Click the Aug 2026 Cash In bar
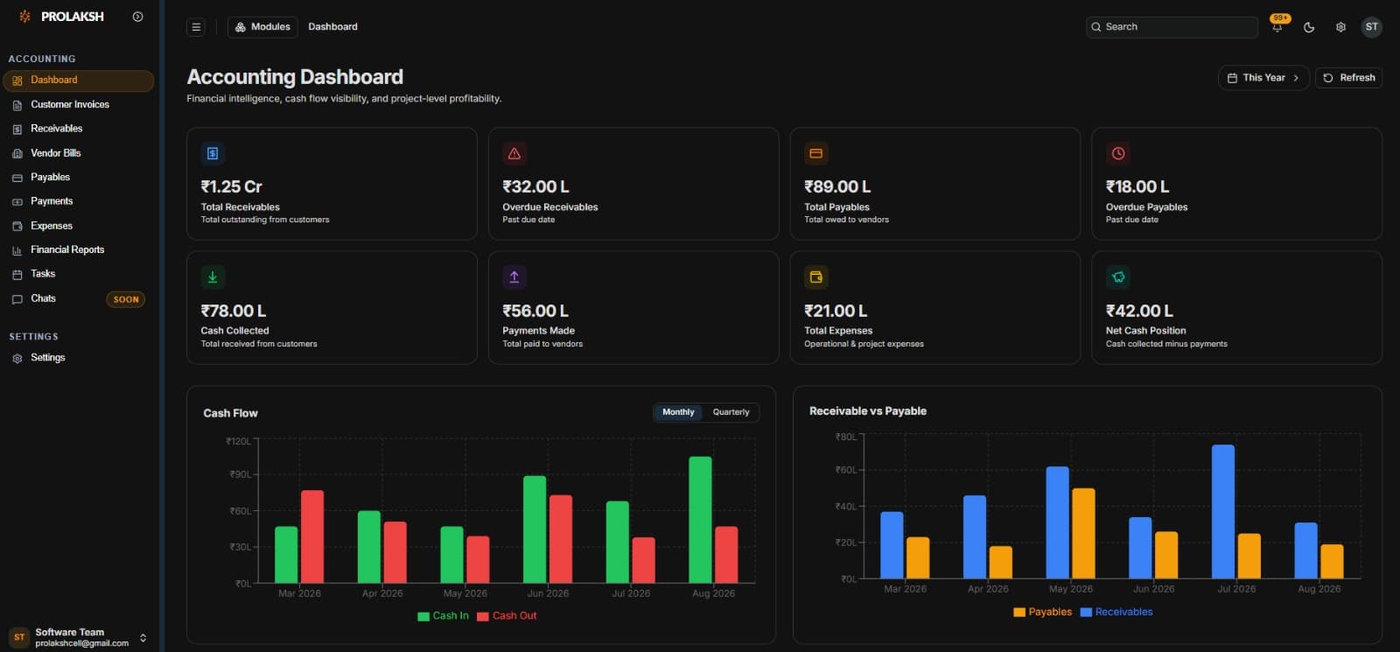The image size is (1400, 652). pyautogui.click(x=700, y=520)
